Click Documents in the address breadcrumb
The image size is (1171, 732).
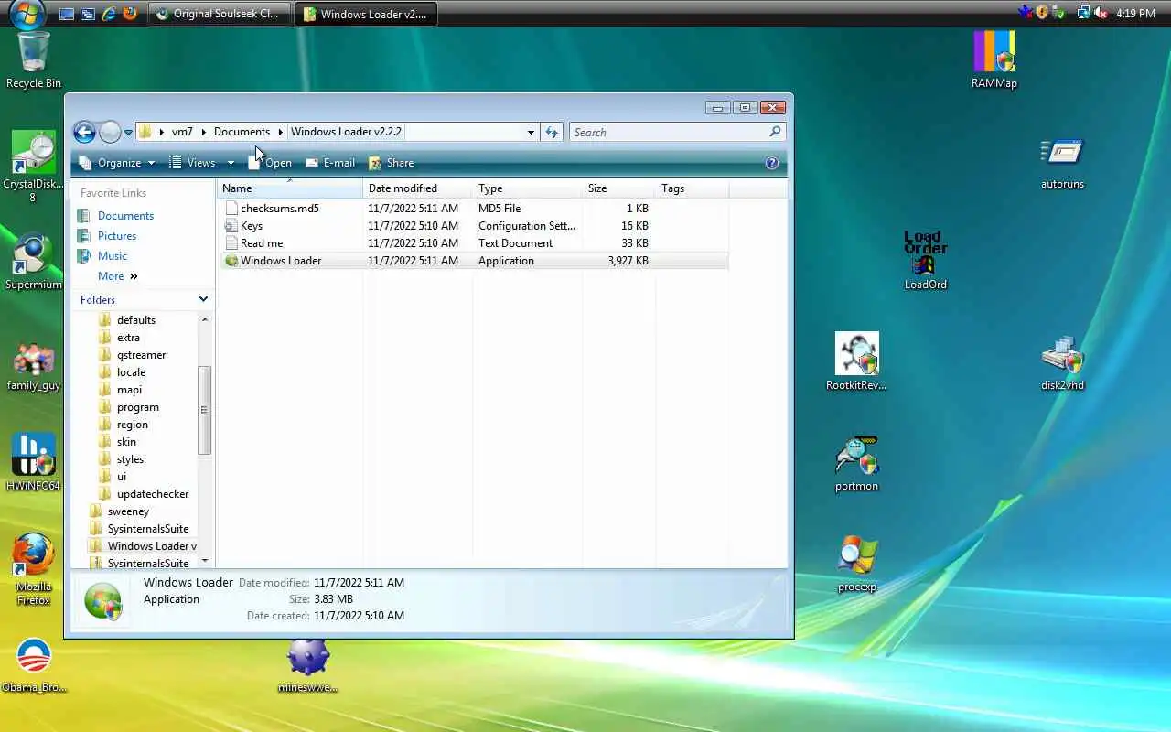(x=242, y=132)
